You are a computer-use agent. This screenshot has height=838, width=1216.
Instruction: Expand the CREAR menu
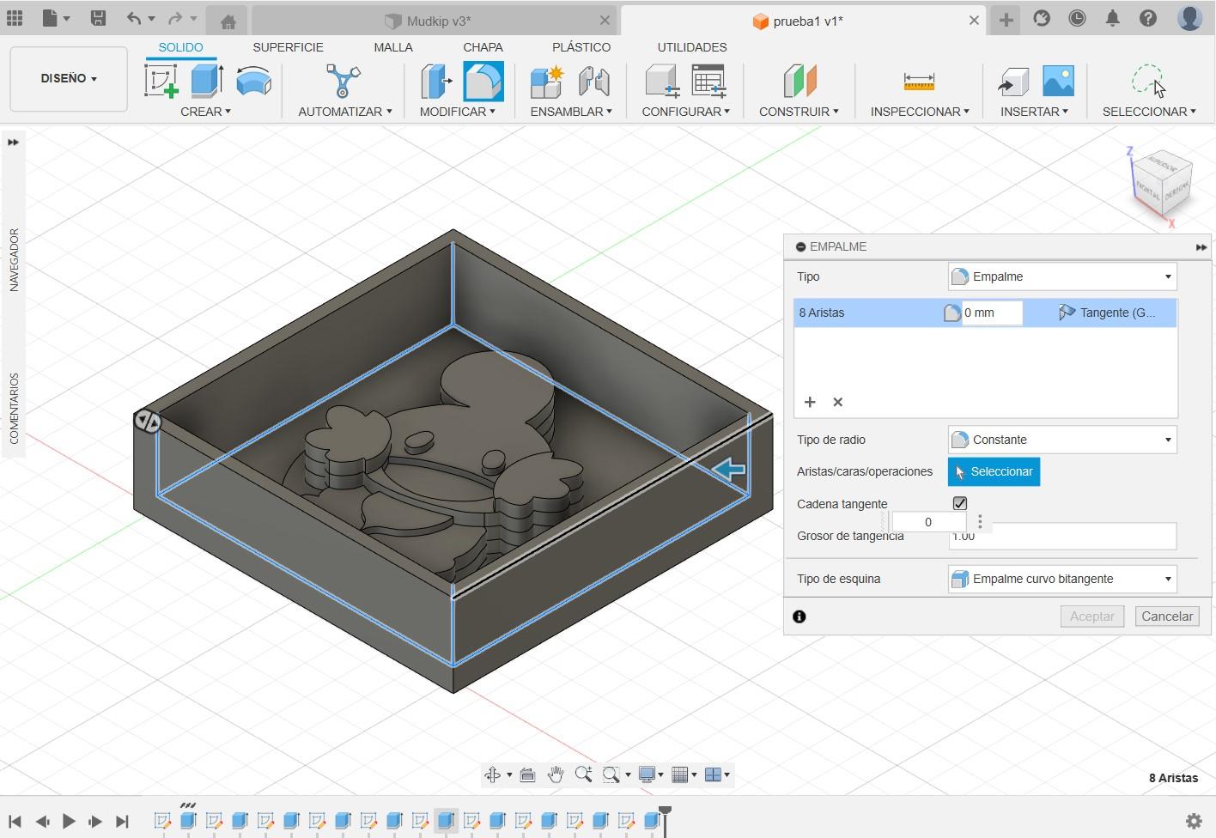pos(205,112)
